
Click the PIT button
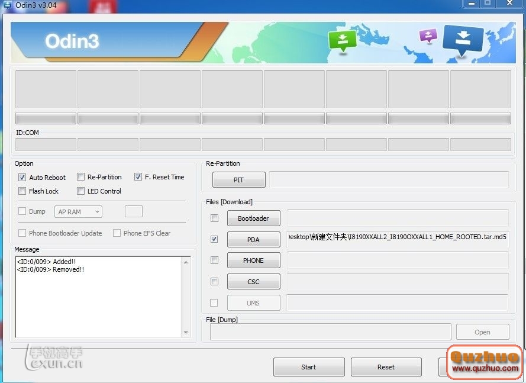(x=239, y=180)
